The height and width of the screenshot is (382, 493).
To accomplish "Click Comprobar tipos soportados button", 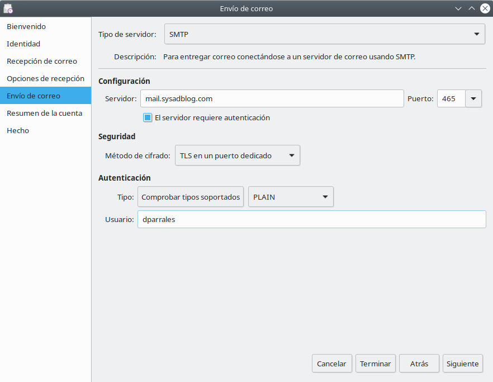I will tap(191, 197).
